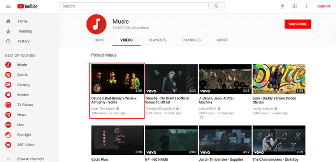Viewport: 336px width, 162px height.
Task: Play the Chainsmokers Sick Boy thumbnail
Action: [279, 140]
